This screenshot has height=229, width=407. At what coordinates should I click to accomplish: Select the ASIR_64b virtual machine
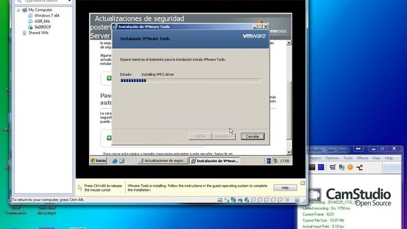[x=42, y=21]
